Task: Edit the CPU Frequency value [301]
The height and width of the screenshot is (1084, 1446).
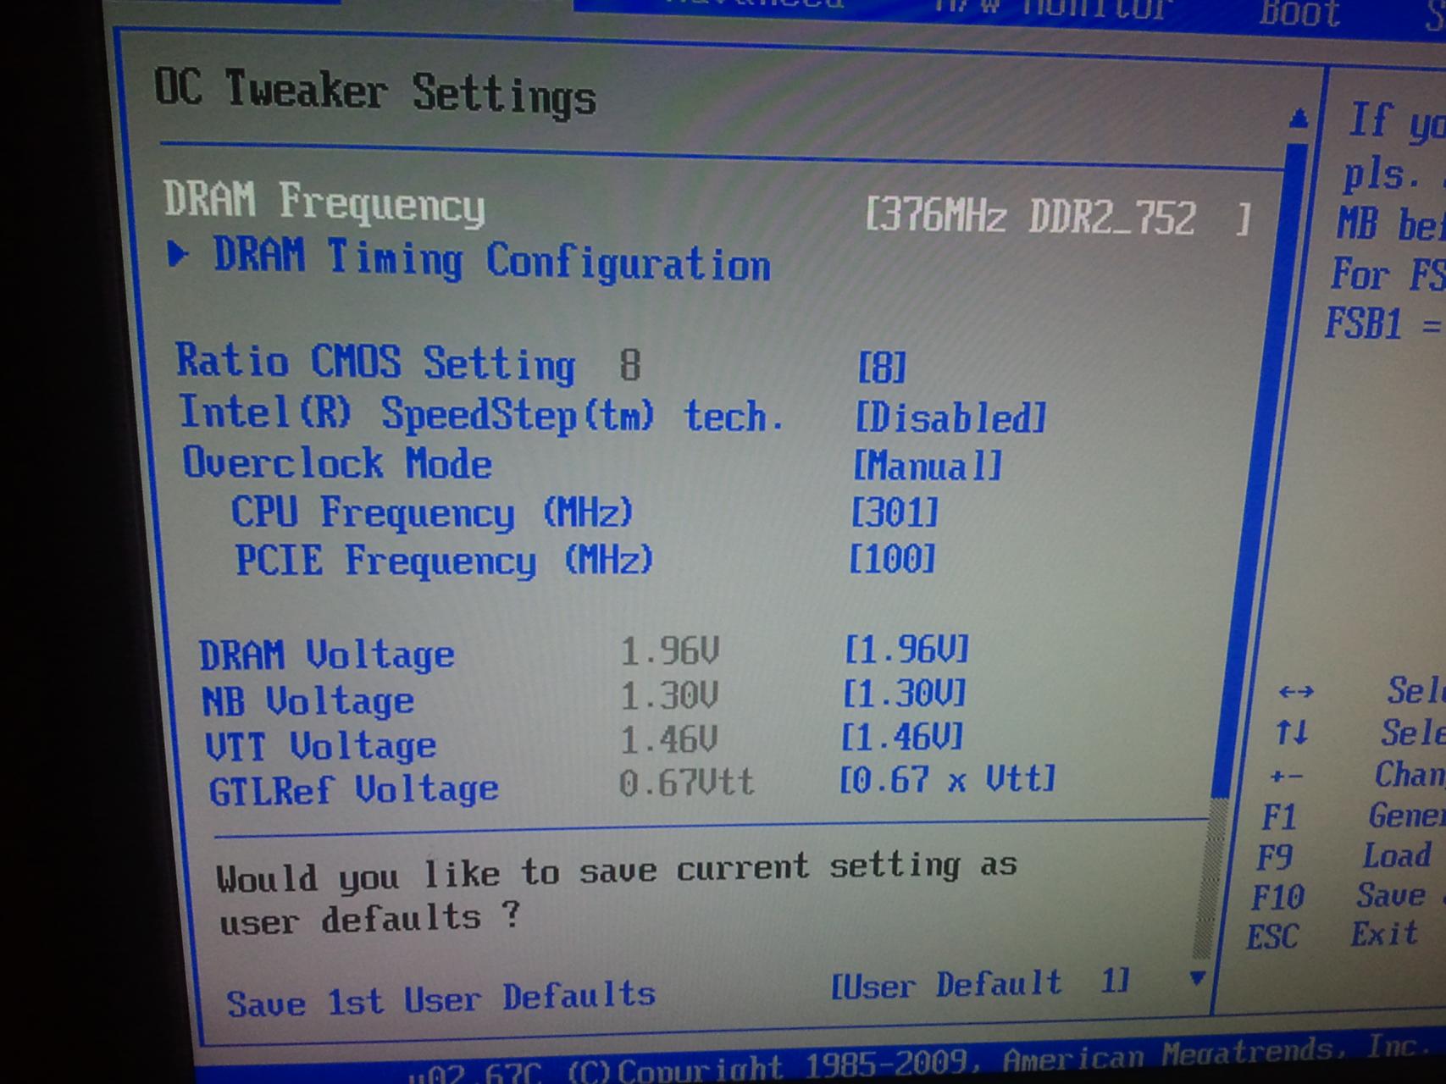Action: coord(894,512)
